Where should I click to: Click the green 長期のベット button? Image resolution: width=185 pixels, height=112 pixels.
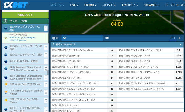click(25, 15)
